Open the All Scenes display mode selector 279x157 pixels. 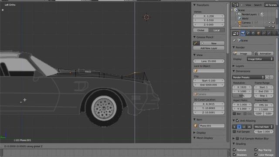pos(271,5)
